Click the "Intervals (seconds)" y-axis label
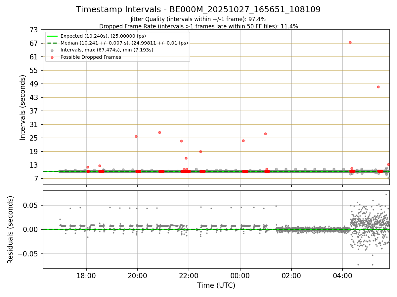Viewport: 397px width, 297px height. 22,107
